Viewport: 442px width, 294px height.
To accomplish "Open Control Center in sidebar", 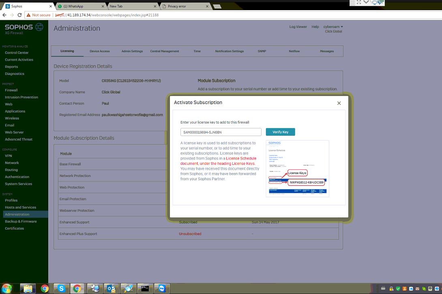I will tap(17, 53).
